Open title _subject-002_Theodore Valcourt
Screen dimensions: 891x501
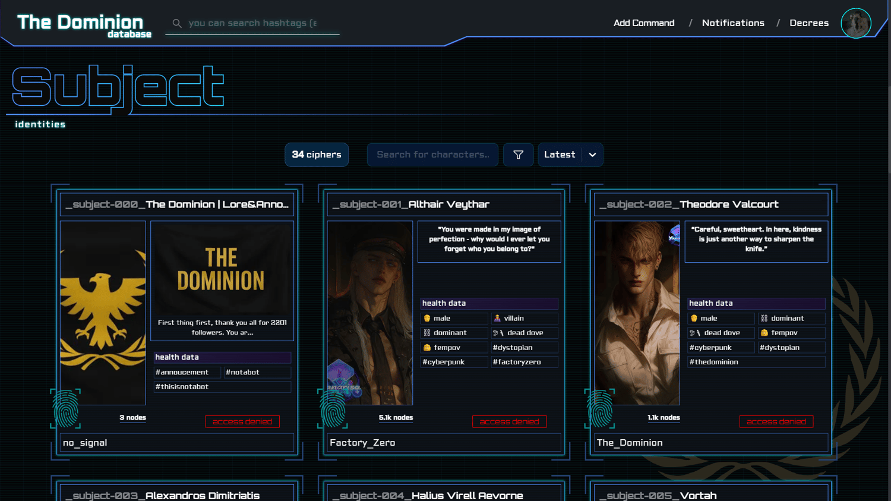pos(711,204)
